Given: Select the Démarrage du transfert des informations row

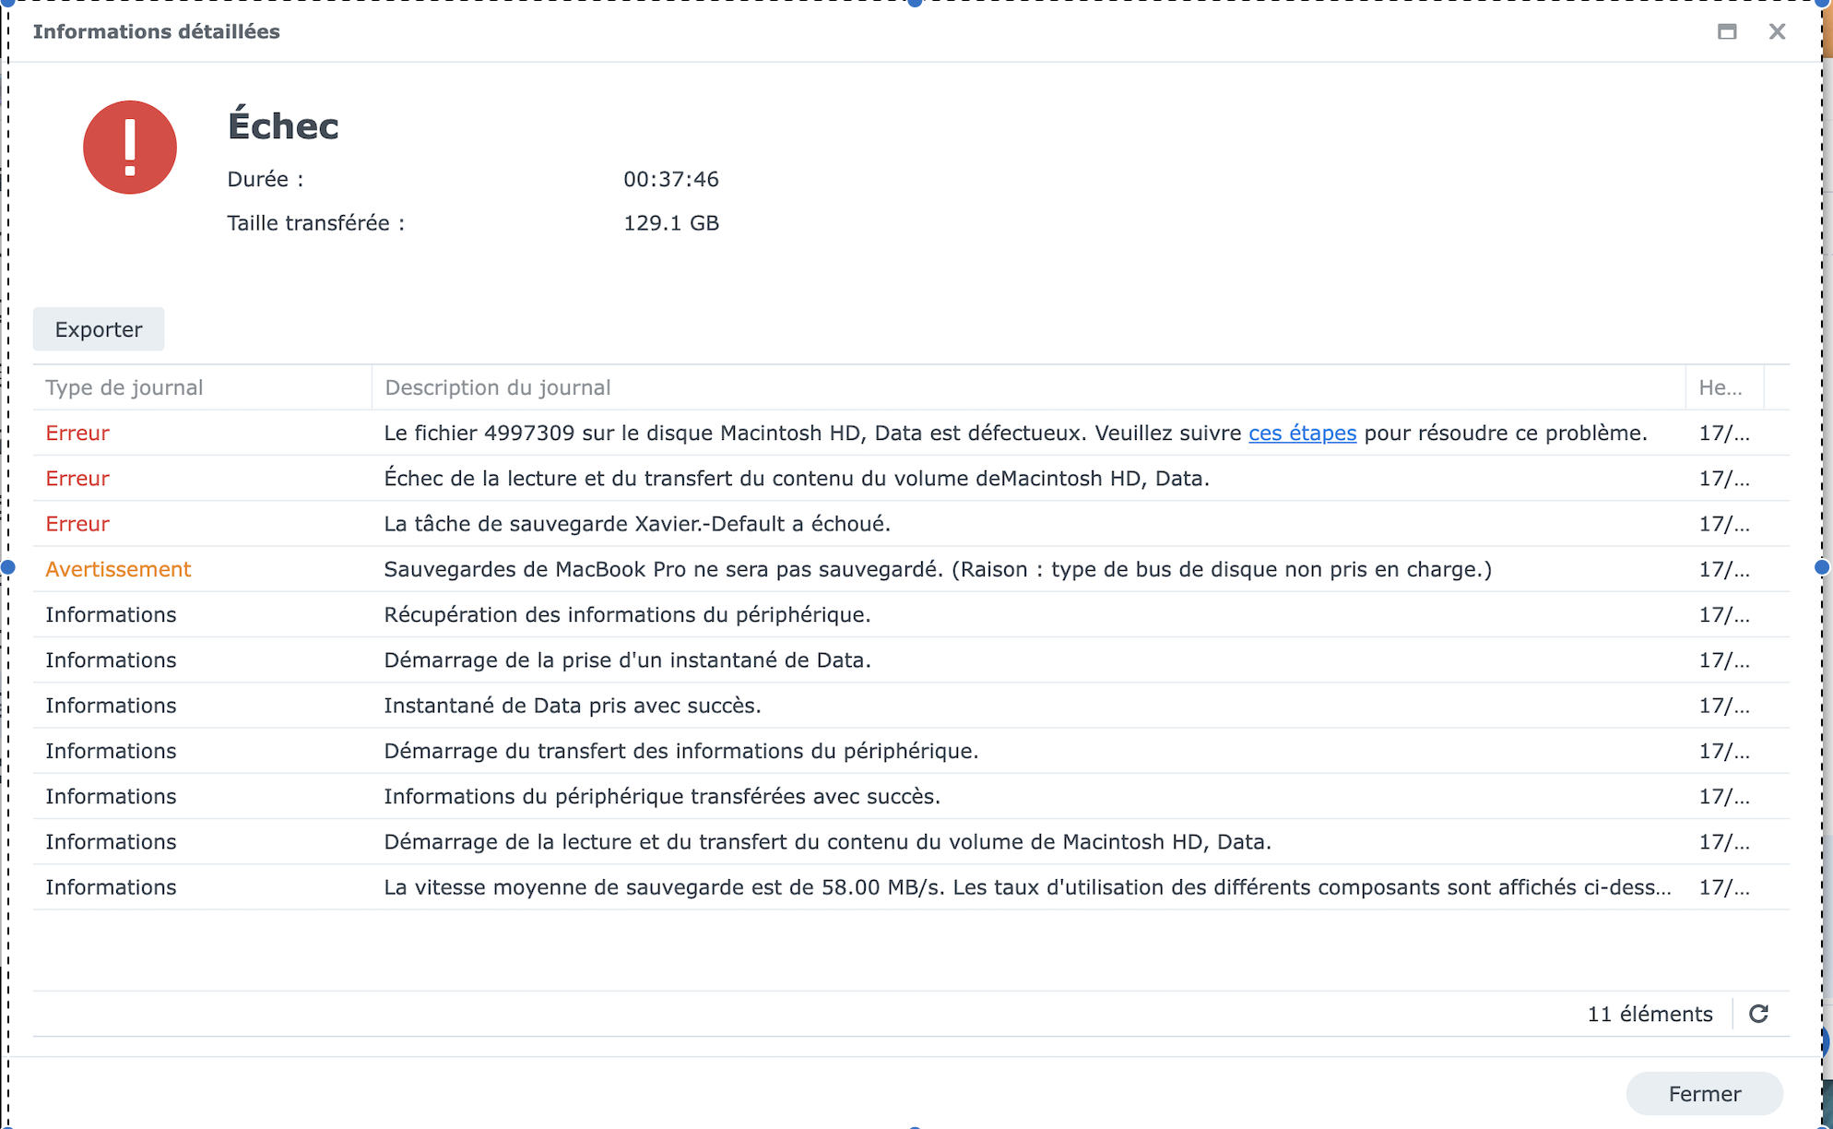Looking at the screenshot, I should pos(680,751).
